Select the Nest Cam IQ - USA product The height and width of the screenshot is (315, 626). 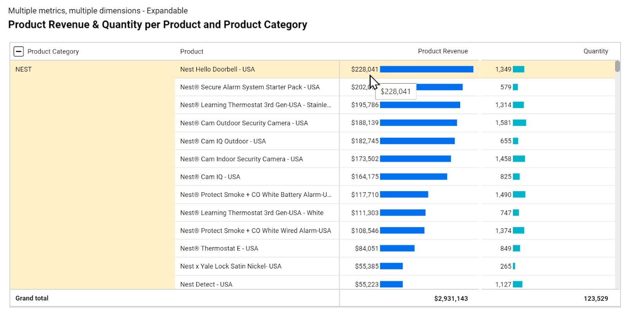point(210,177)
